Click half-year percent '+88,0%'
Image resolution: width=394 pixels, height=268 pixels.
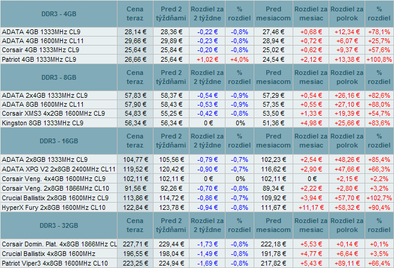pyautogui.click(x=379, y=104)
